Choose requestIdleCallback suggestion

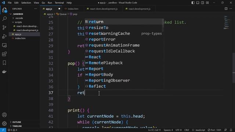point(124,51)
